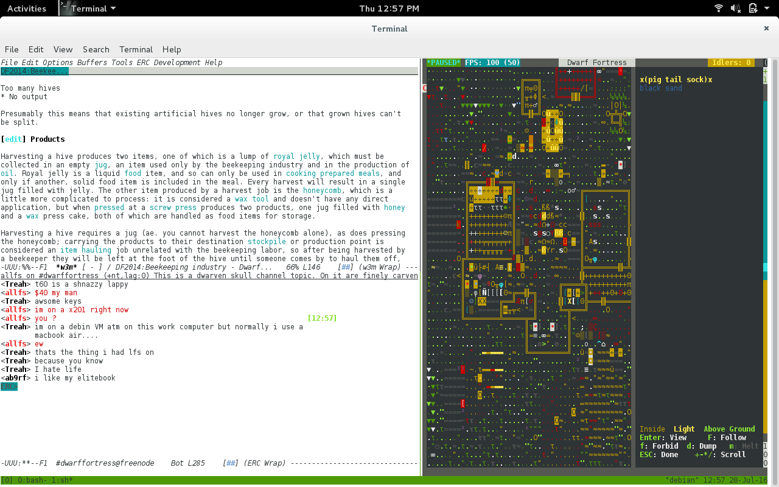The width and height of the screenshot is (779, 487).
Task: Follow the food link
Action: click(x=133, y=173)
